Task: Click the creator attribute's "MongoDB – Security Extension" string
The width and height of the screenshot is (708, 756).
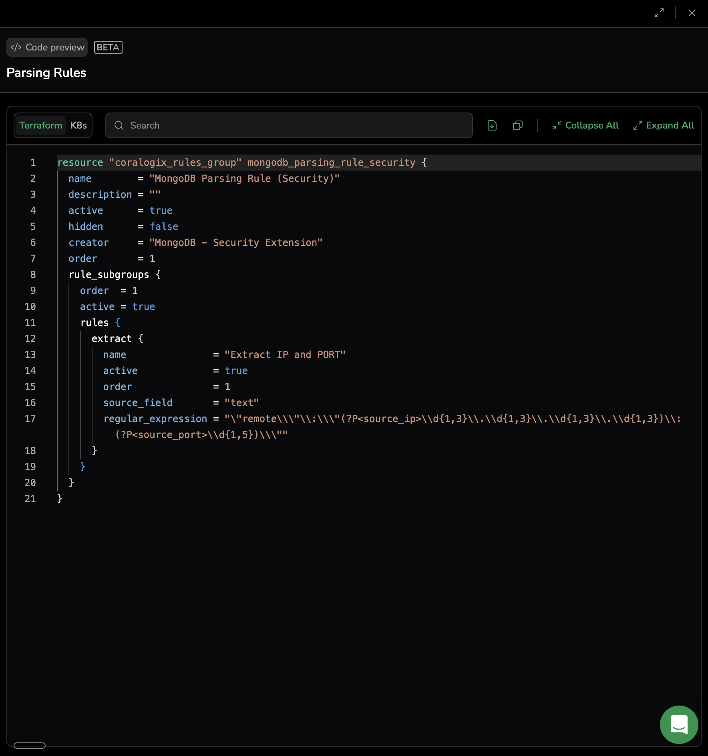Action: tap(236, 243)
